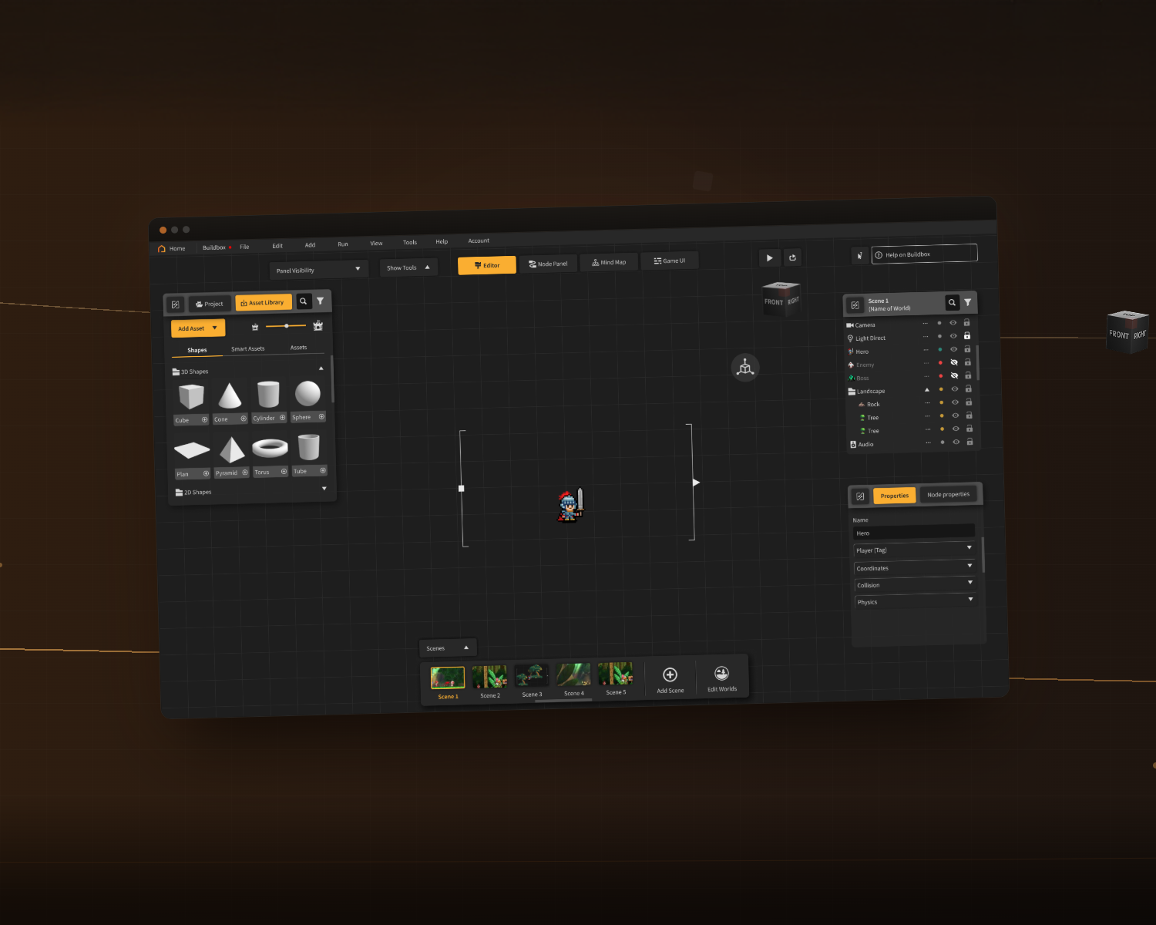Click the 3D transform gizmo icon in viewport
Viewport: 1156px width, 925px height.
745,368
